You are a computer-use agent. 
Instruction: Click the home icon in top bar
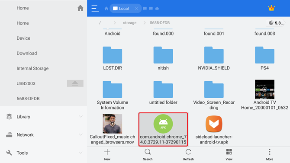pos(106,9)
